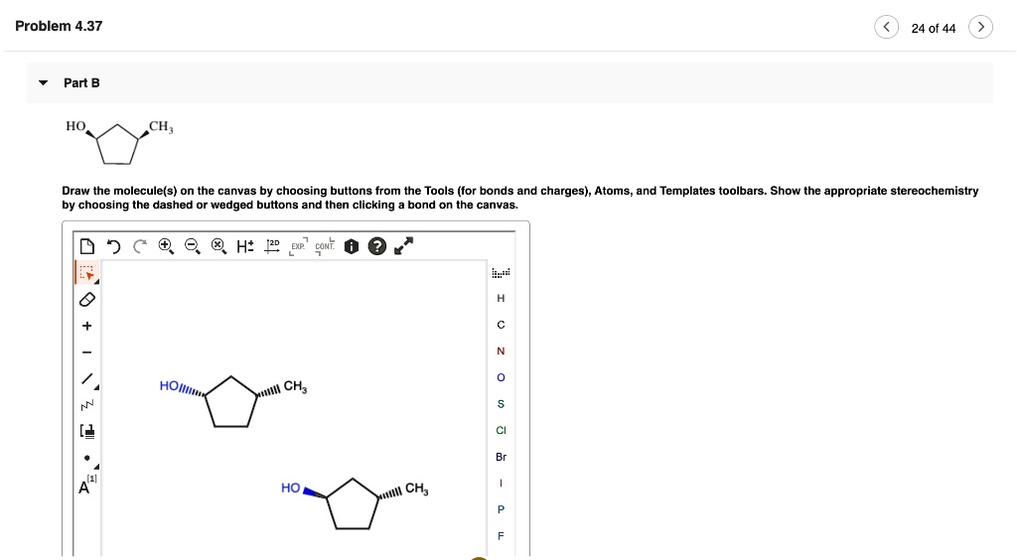Screen dimensions: 1017x560
Task: Toggle hydrogen display with H± button
Action: tap(245, 246)
